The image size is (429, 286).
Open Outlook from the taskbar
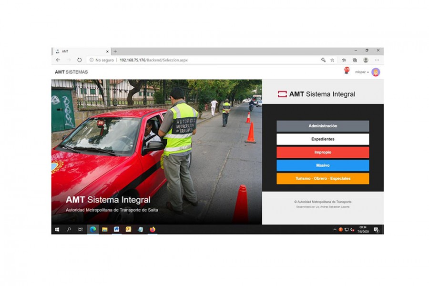pyautogui.click(x=128, y=229)
